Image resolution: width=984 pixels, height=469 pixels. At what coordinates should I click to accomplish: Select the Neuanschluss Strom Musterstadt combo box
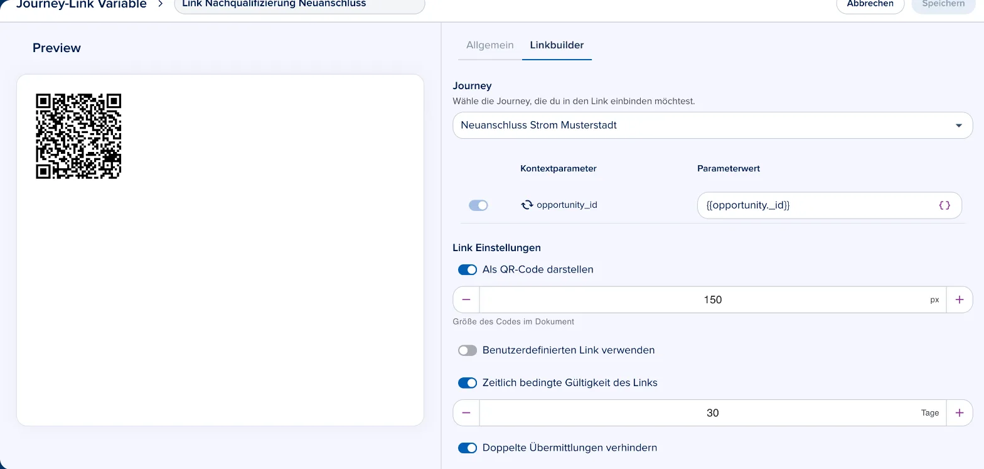tap(713, 125)
